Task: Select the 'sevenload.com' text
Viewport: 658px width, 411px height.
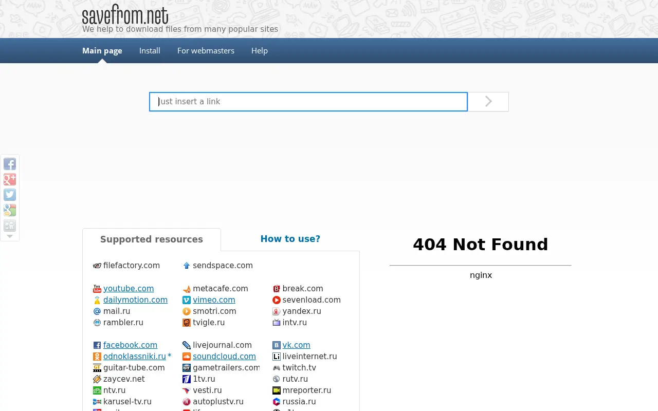Action: click(312, 300)
